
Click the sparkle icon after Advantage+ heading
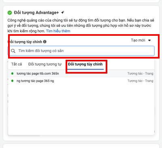pyautogui.click(x=62, y=13)
